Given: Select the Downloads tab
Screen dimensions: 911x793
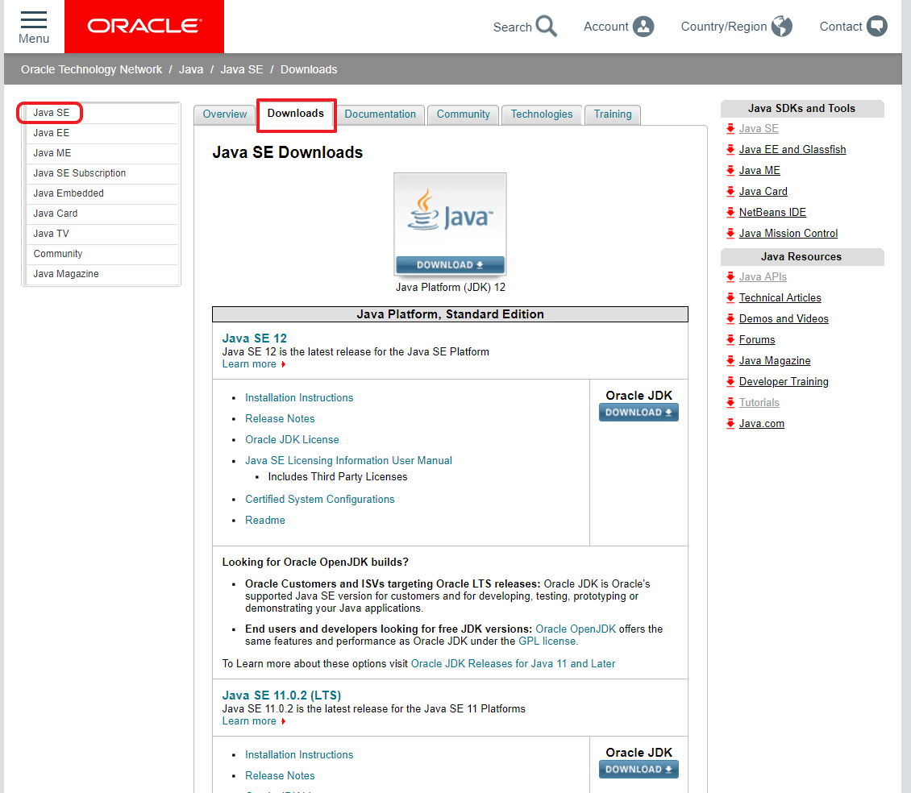Looking at the screenshot, I should [296, 114].
